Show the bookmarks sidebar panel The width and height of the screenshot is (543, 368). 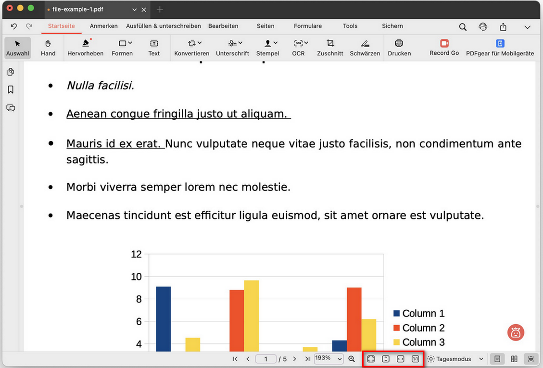(x=11, y=90)
